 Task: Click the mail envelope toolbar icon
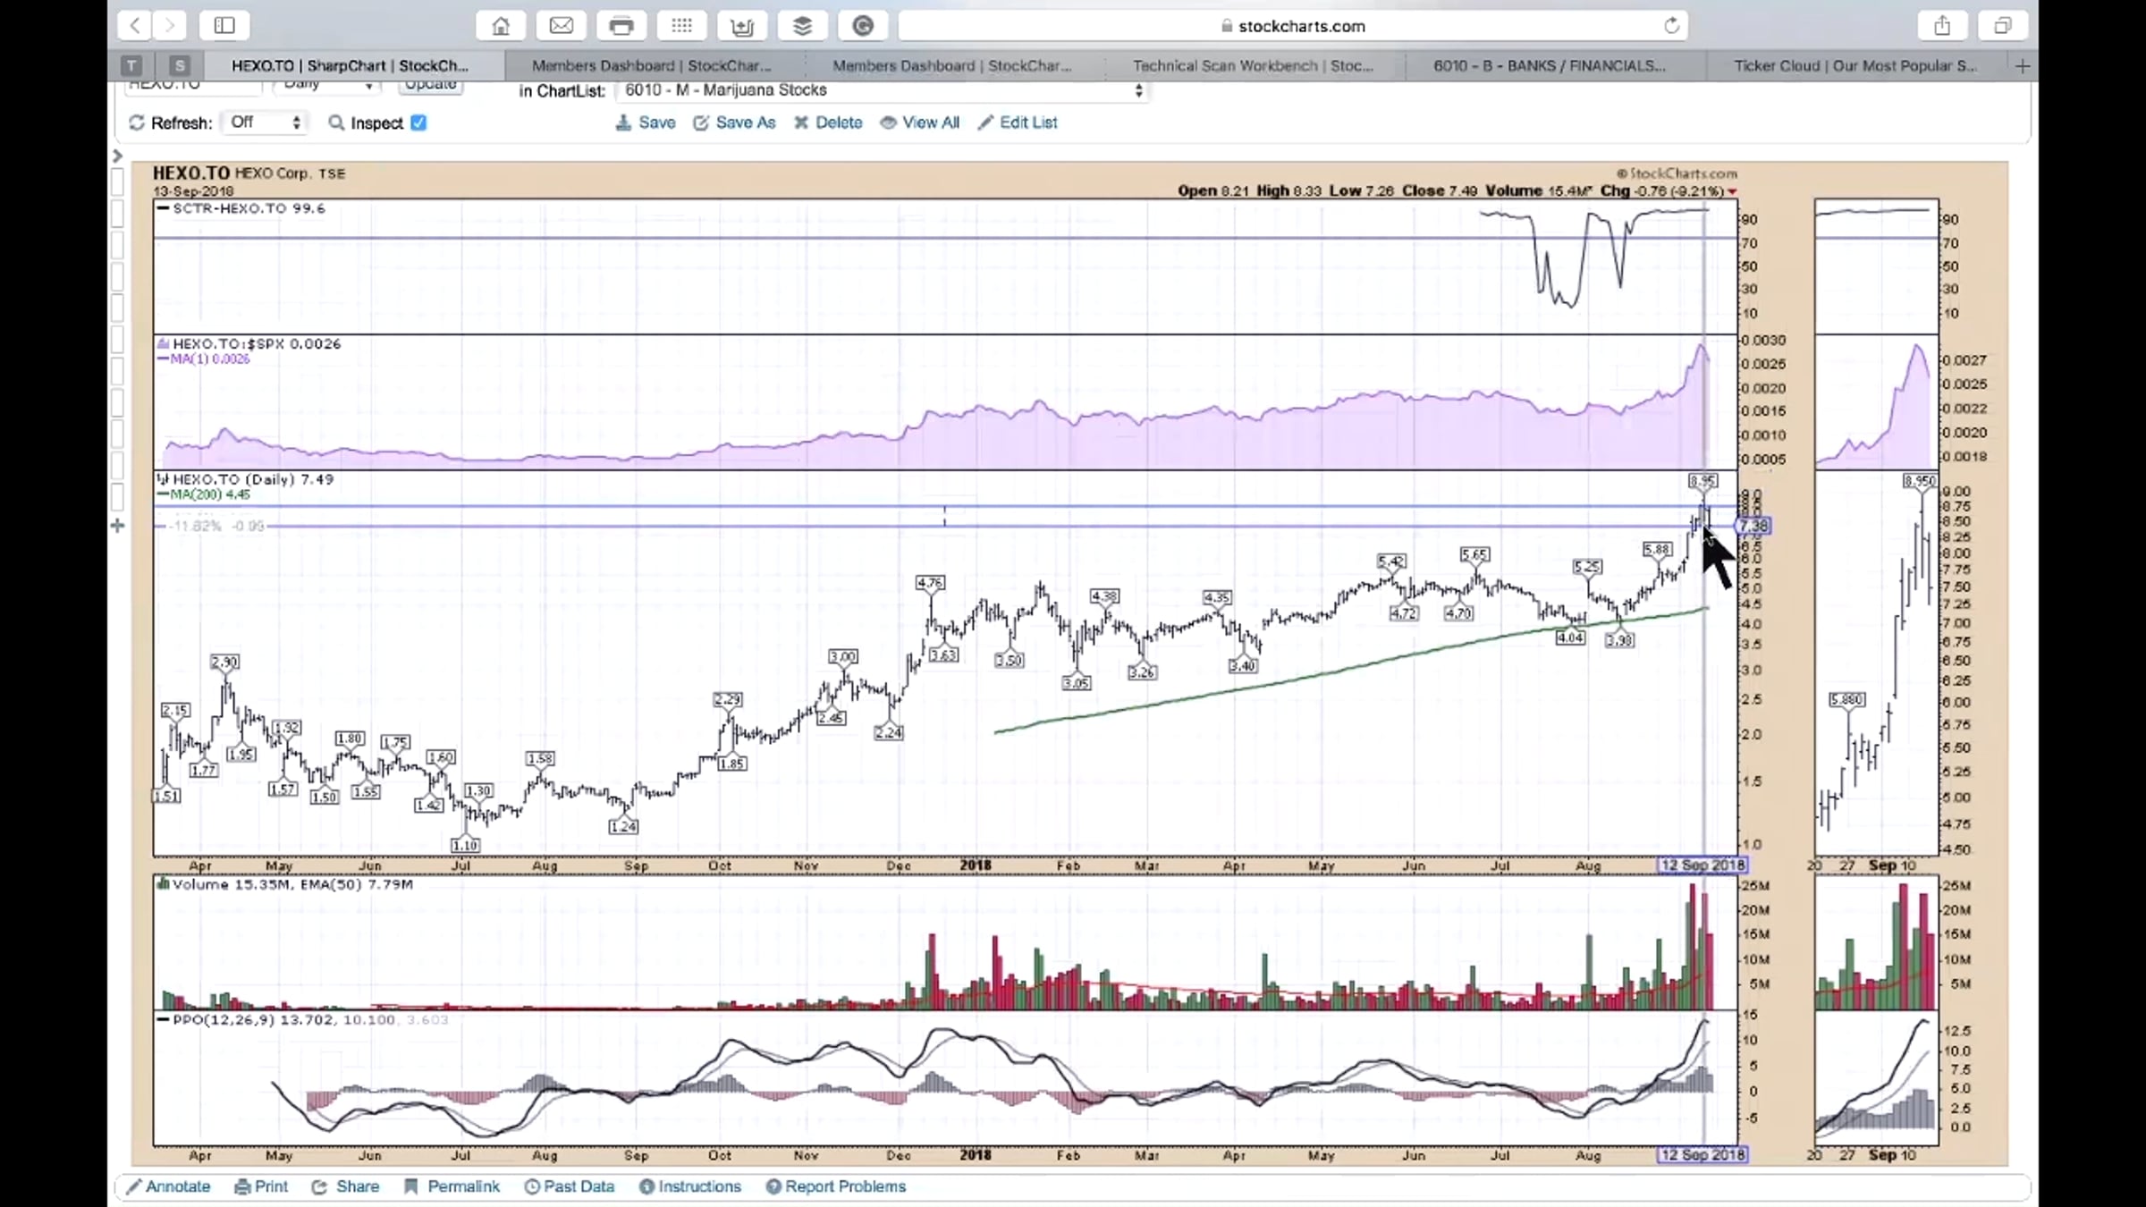562,26
